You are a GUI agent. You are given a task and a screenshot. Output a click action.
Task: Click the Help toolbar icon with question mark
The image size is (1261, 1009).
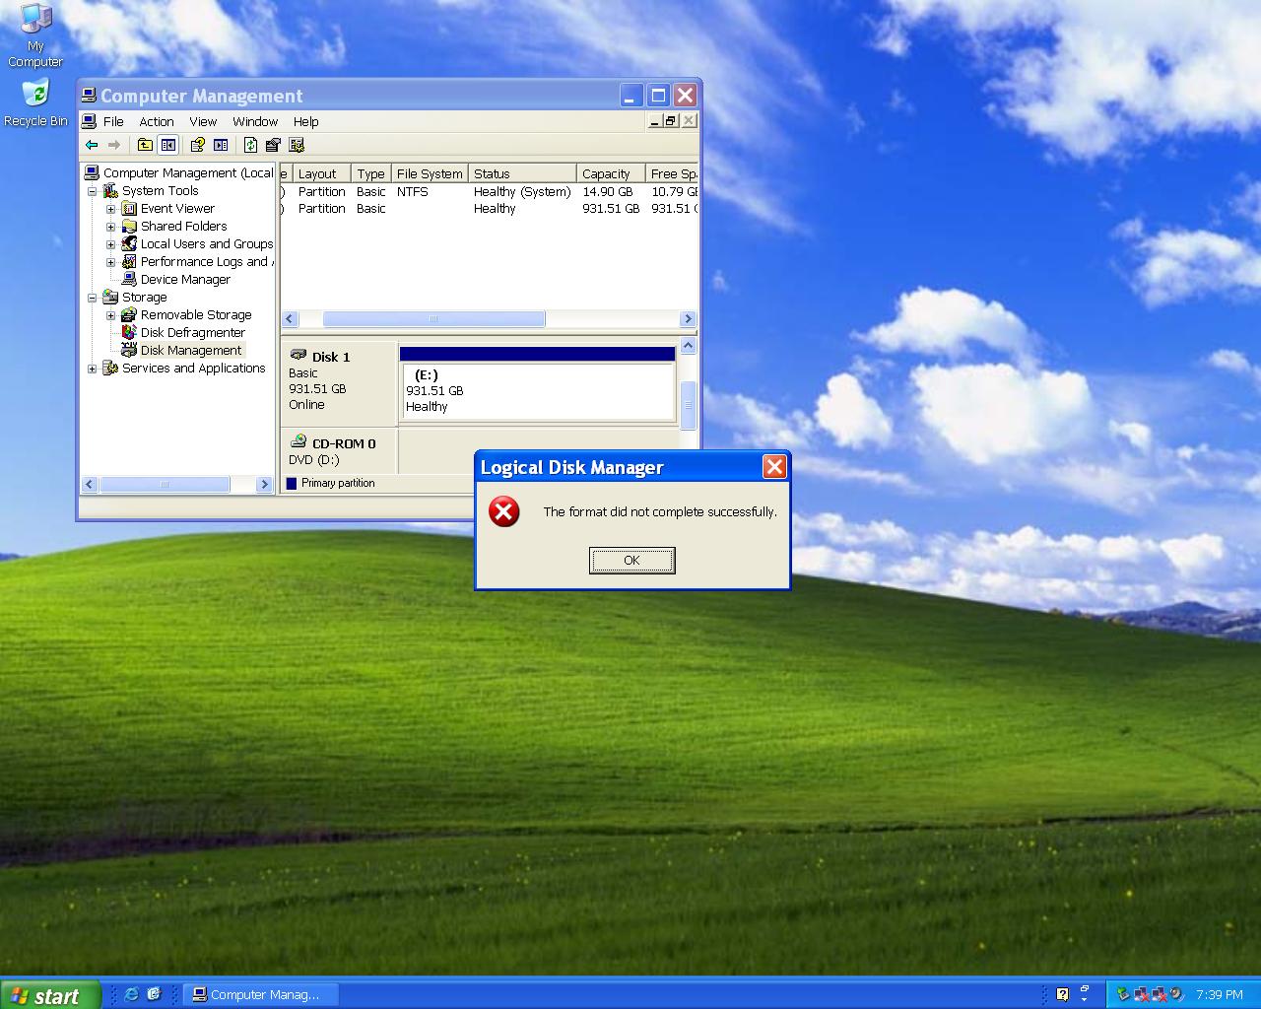tap(197, 145)
